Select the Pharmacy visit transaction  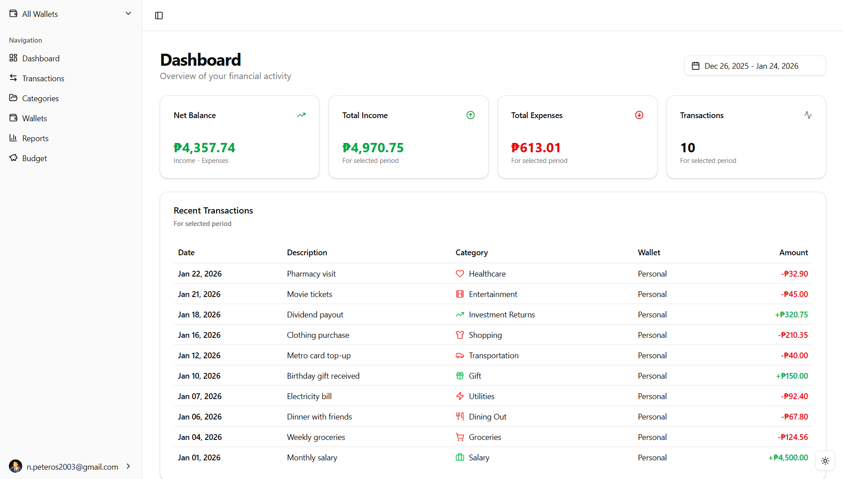(x=493, y=273)
